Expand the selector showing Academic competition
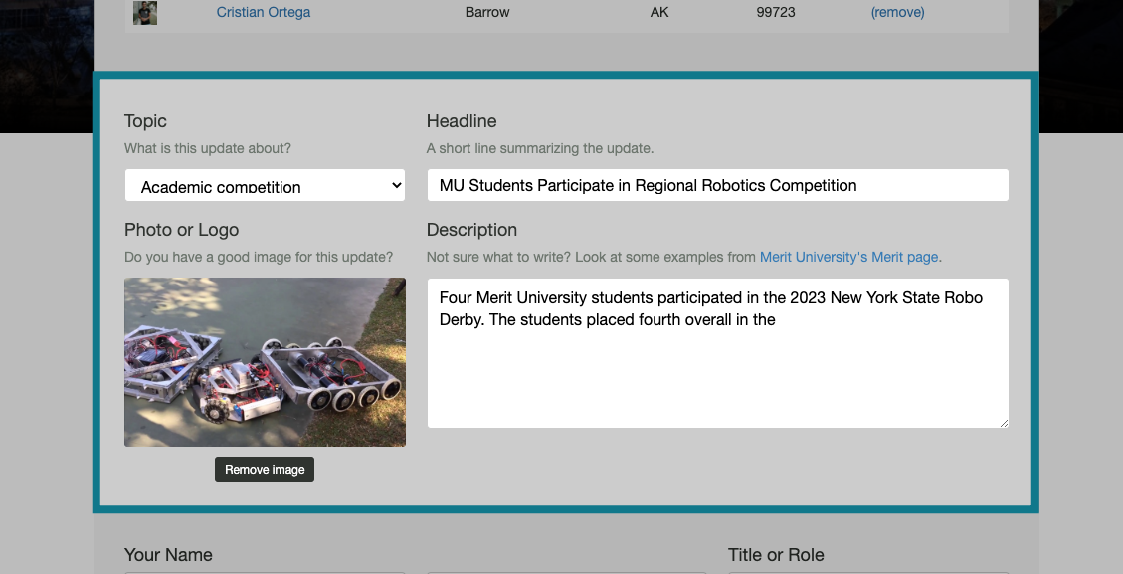The width and height of the screenshot is (1123, 574). (264, 184)
